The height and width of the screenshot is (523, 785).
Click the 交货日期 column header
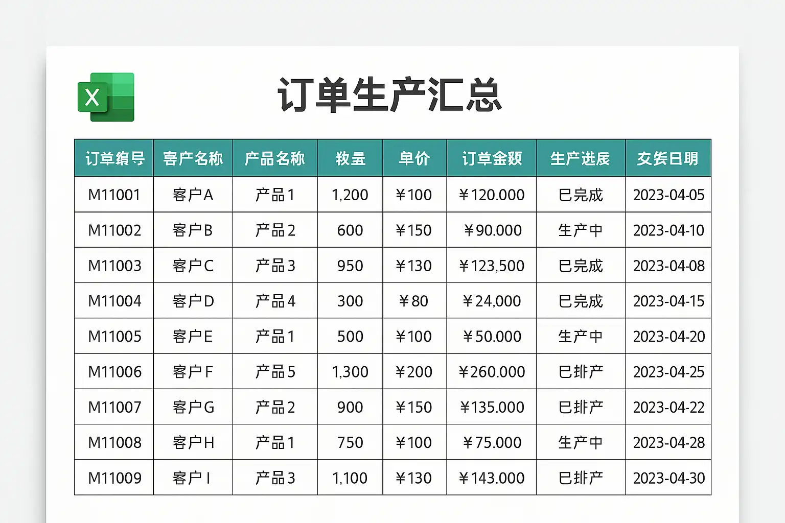668,158
